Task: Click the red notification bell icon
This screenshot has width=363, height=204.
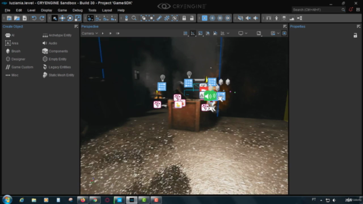Action: tap(351, 10)
